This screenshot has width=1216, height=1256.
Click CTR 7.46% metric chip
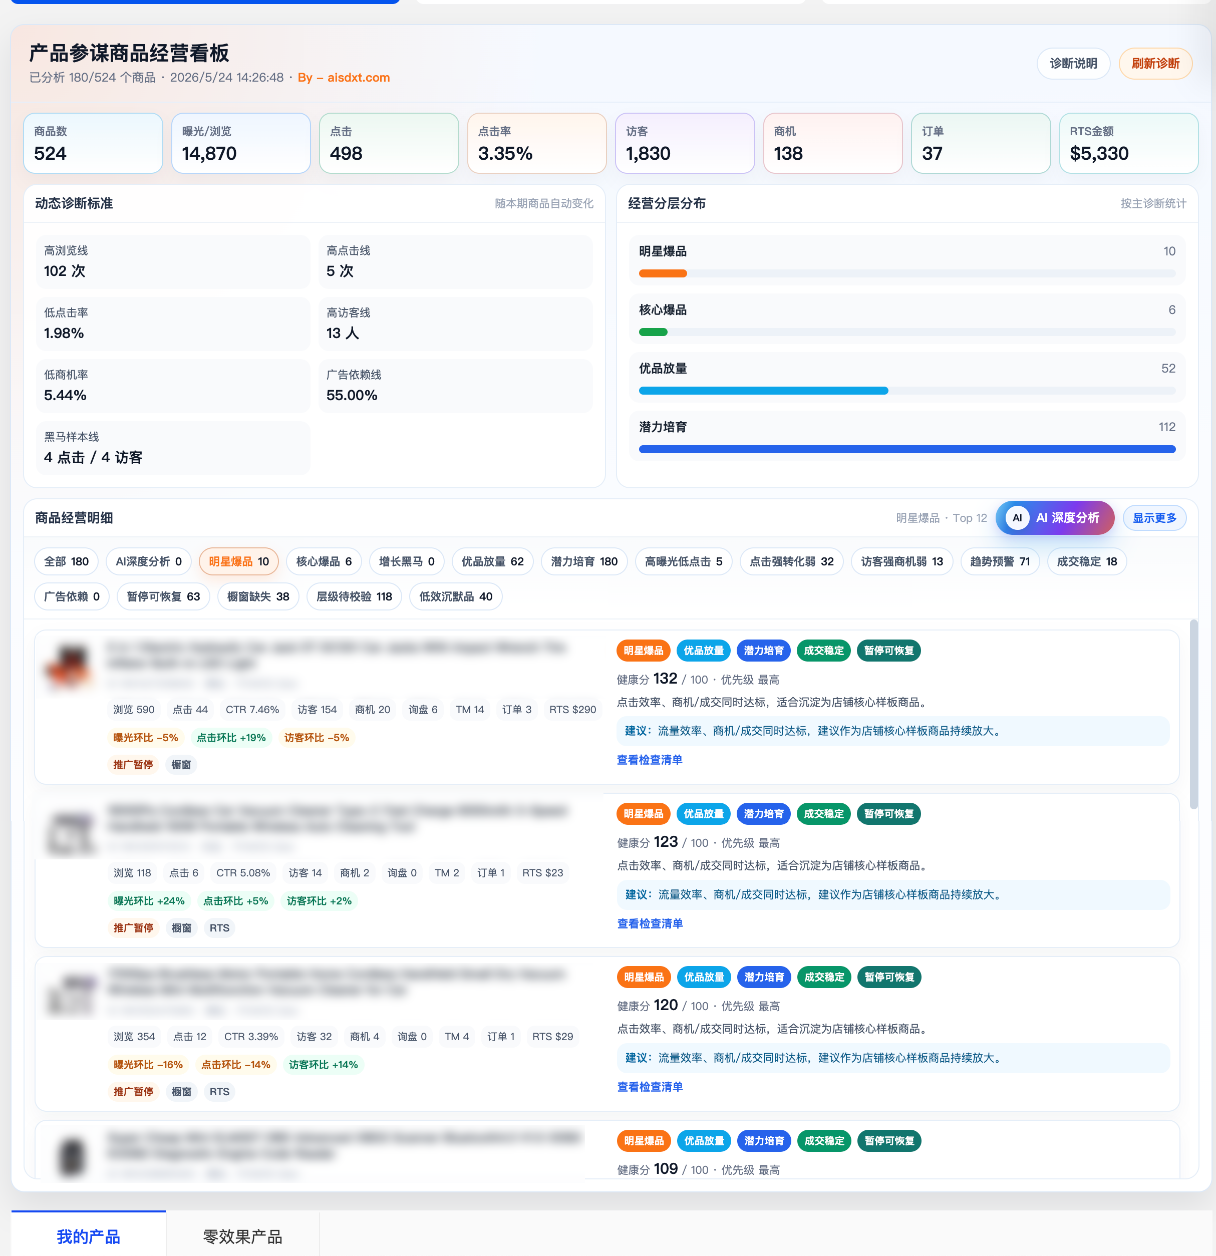click(252, 710)
